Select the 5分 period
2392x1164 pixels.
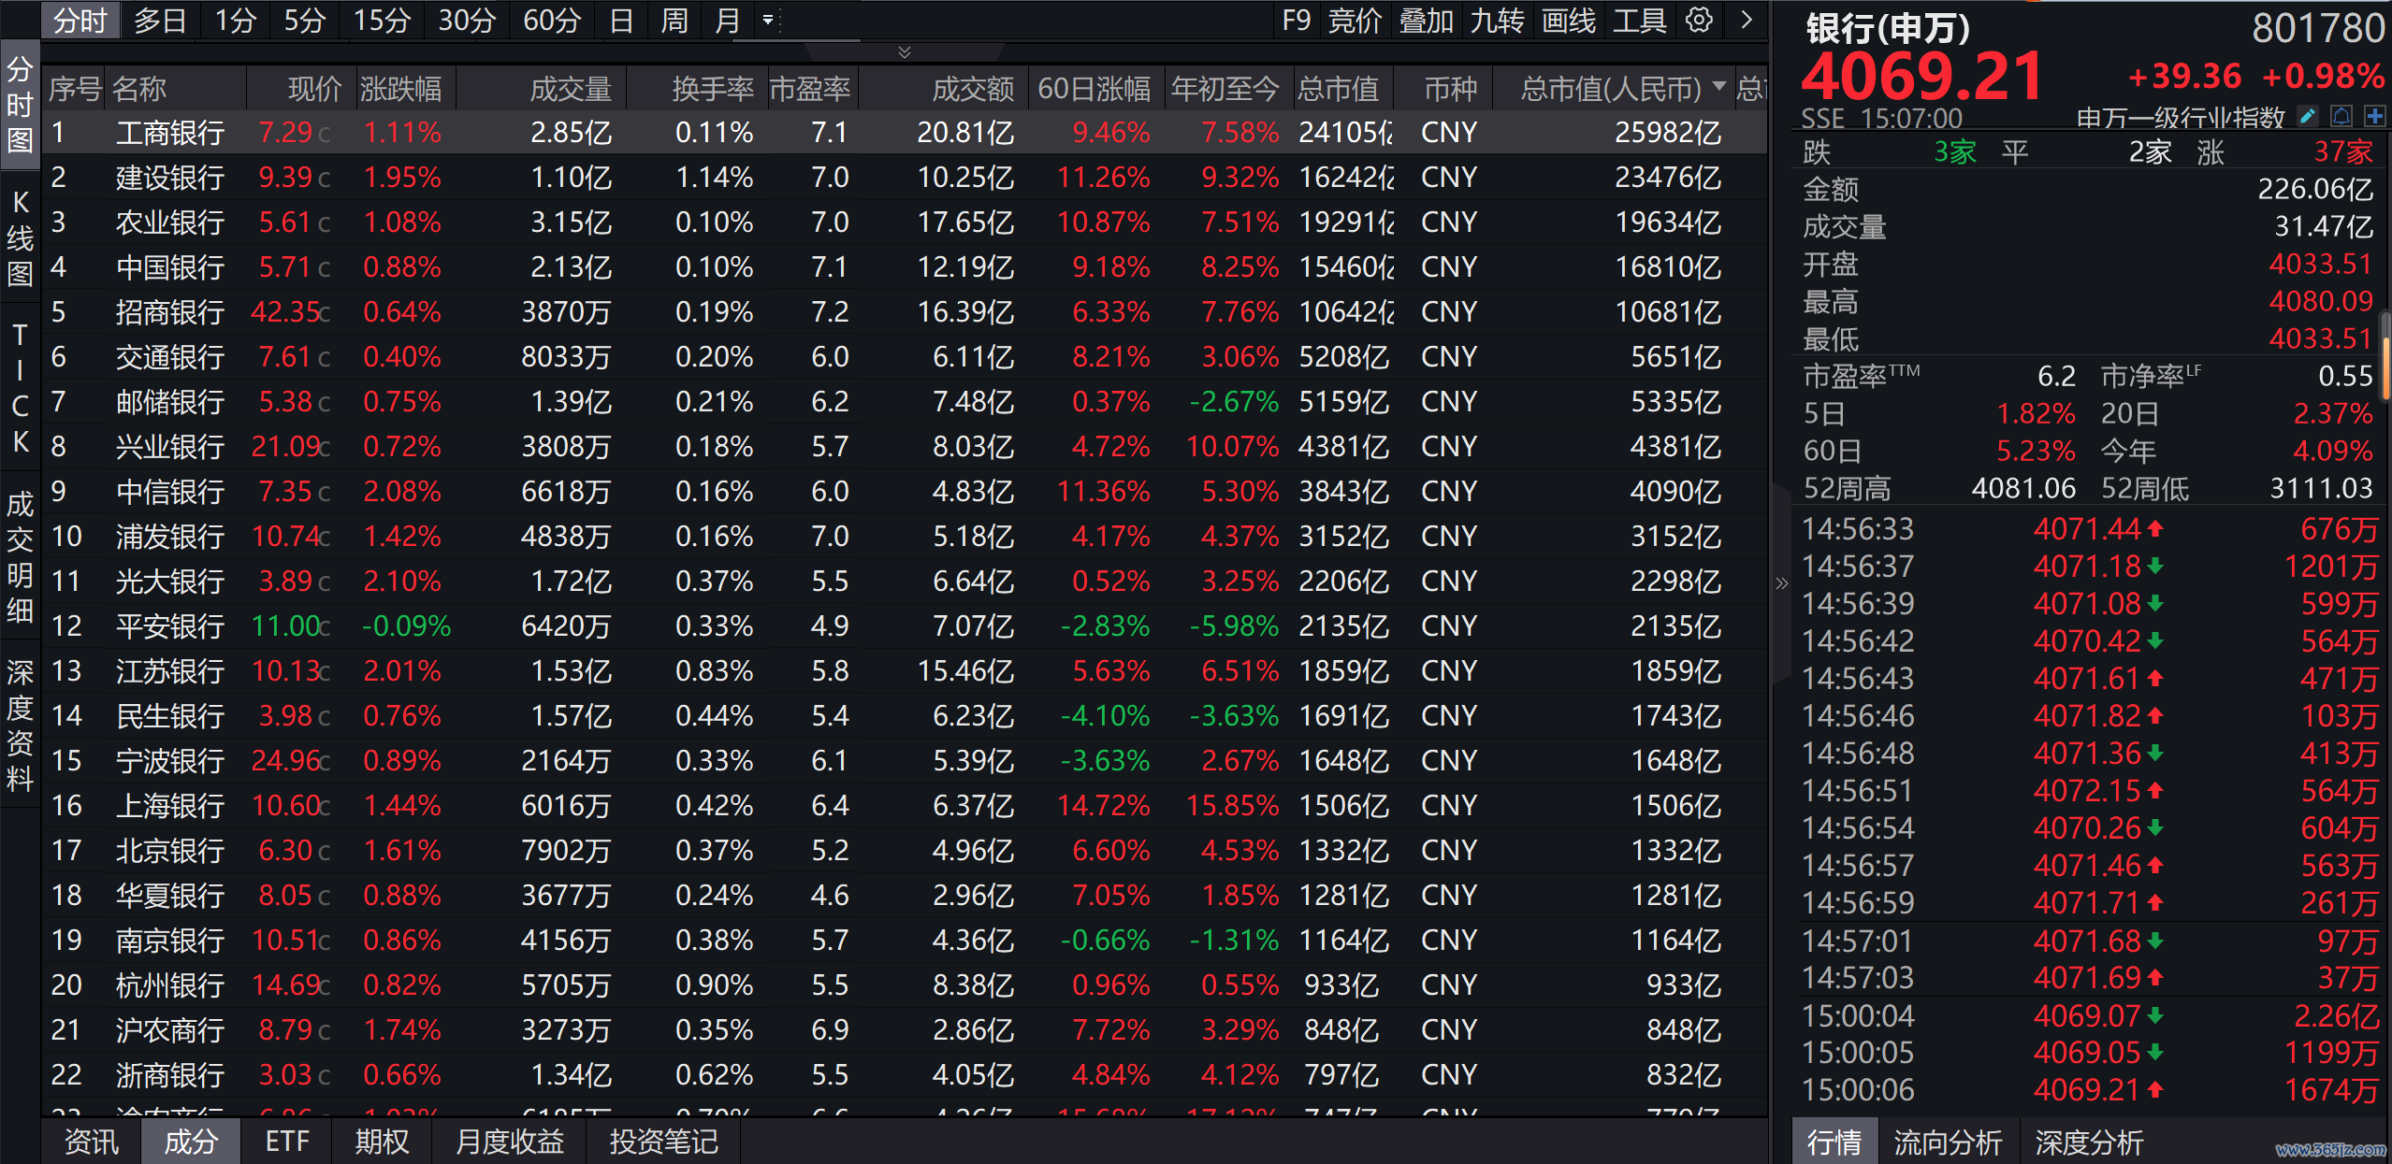pyautogui.click(x=304, y=20)
